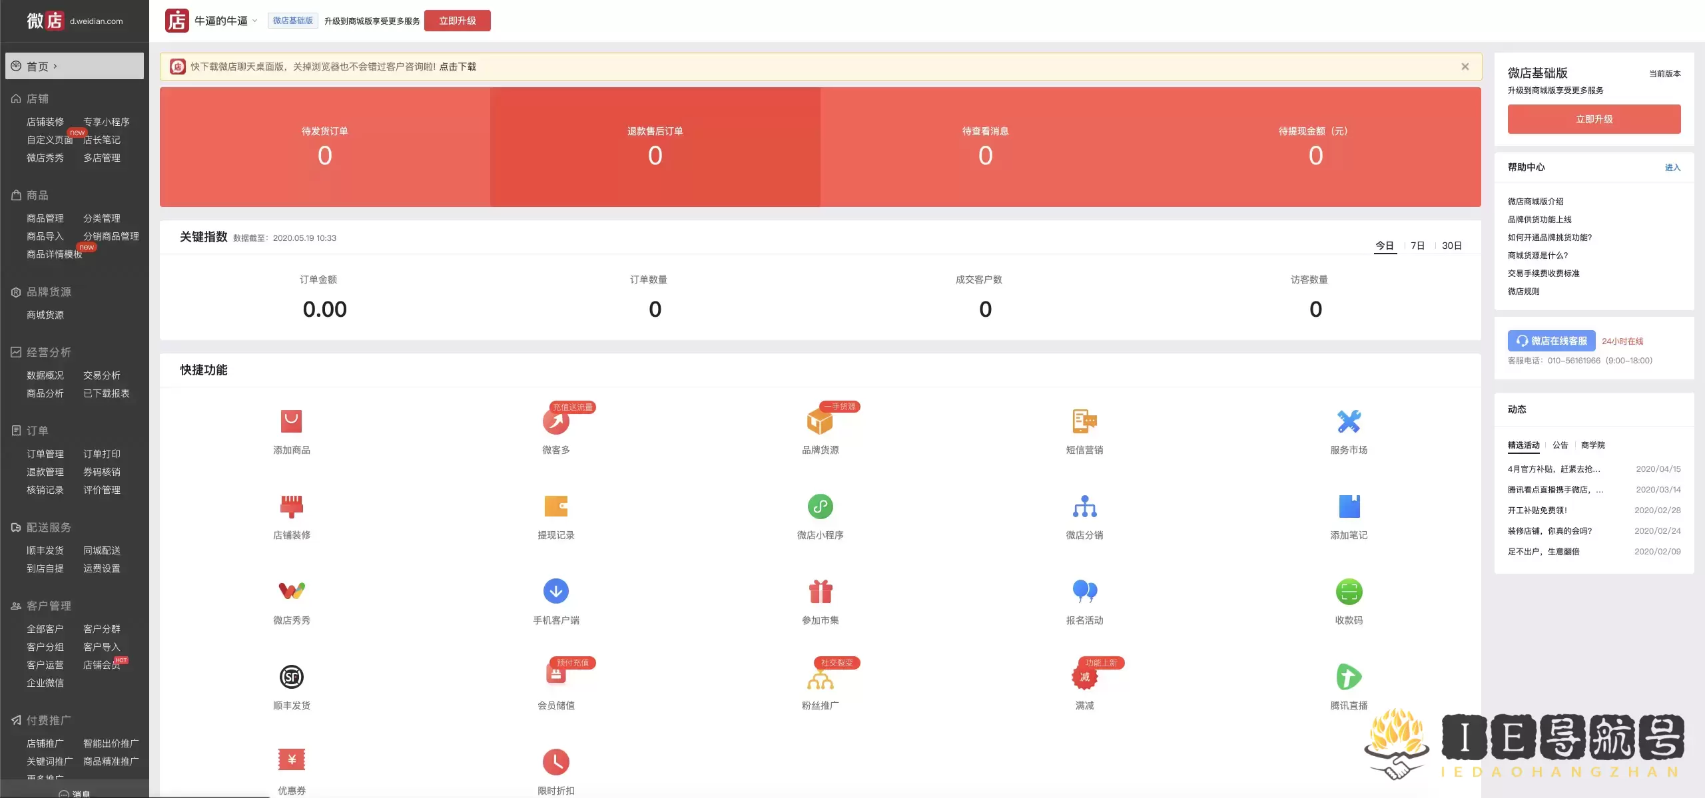The height and width of the screenshot is (798, 1705).
Task: Expand the 首页 sidebar chevron
Action: (55, 67)
